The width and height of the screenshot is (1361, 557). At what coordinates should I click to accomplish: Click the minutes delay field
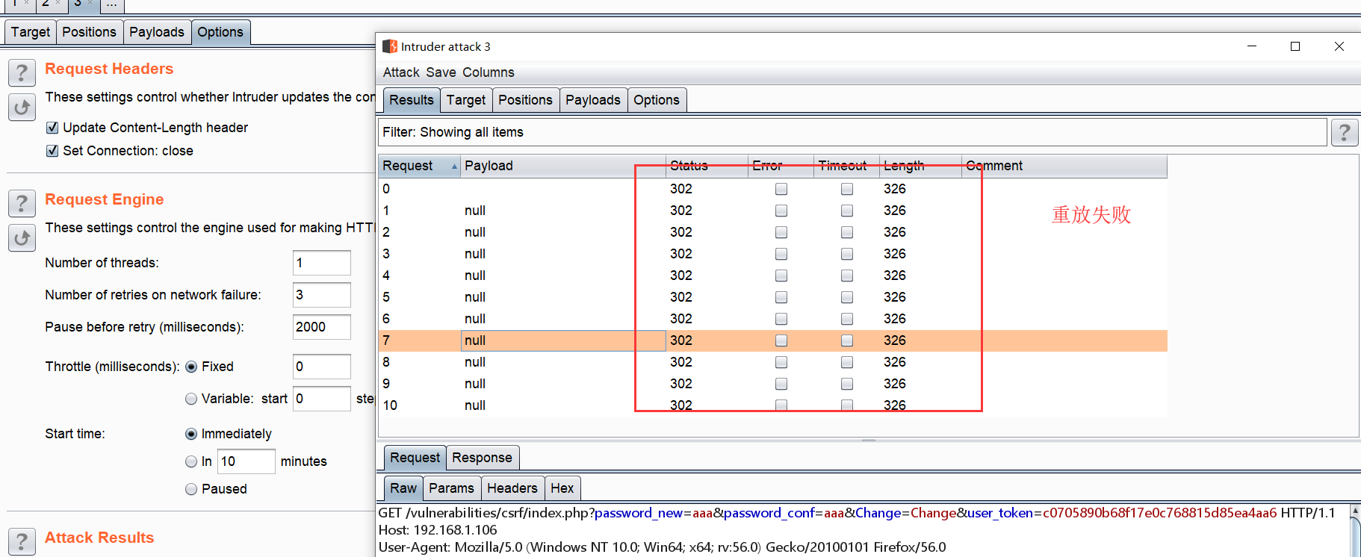(246, 461)
